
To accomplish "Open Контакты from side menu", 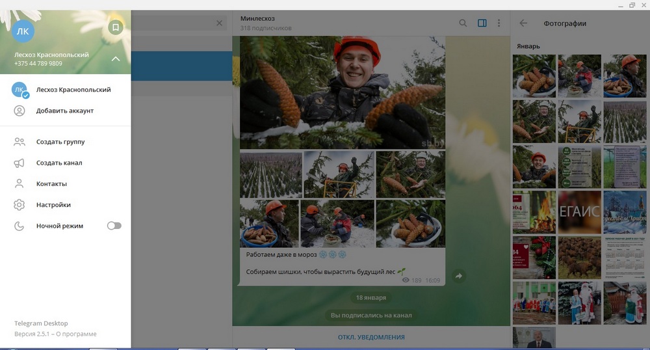I will [51, 183].
